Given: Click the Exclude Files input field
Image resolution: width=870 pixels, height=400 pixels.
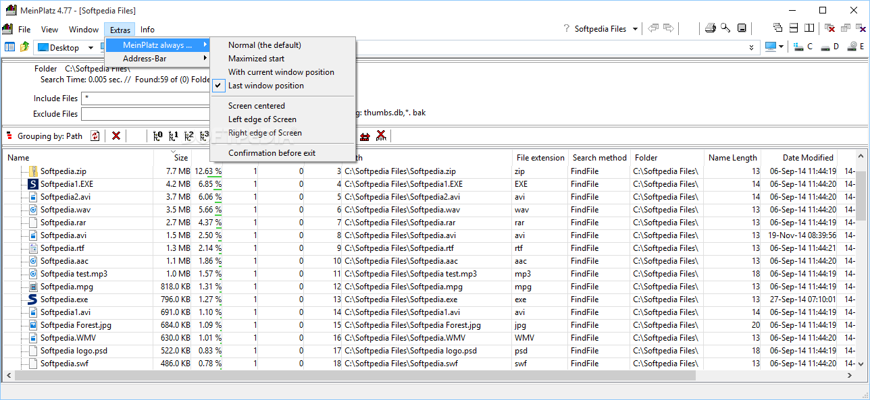Looking at the screenshot, I should coord(145,114).
